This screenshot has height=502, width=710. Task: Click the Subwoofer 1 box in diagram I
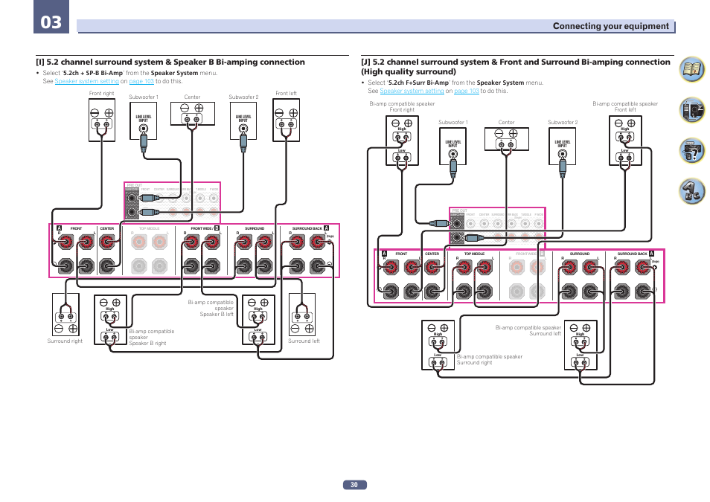pyautogui.click(x=144, y=120)
